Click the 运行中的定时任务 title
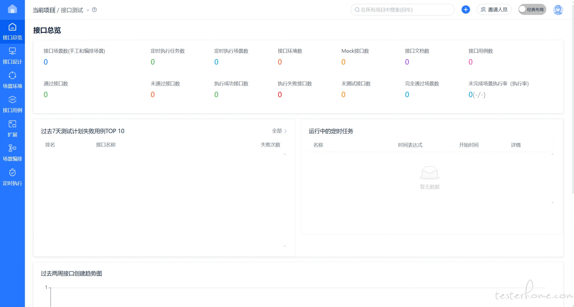This screenshot has height=307, width=574. [x=331, y=131]
